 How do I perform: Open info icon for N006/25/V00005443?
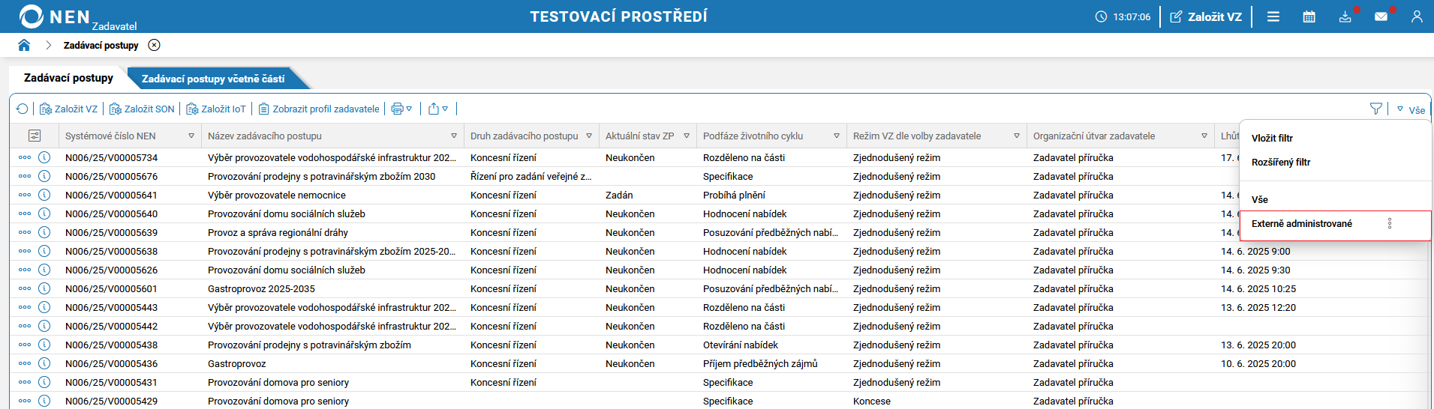pos(44,307)
